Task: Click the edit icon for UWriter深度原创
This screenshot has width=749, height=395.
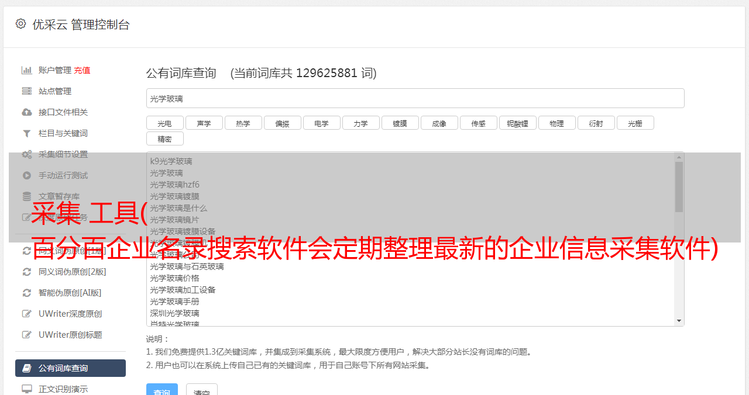Action: coord(27,314)
